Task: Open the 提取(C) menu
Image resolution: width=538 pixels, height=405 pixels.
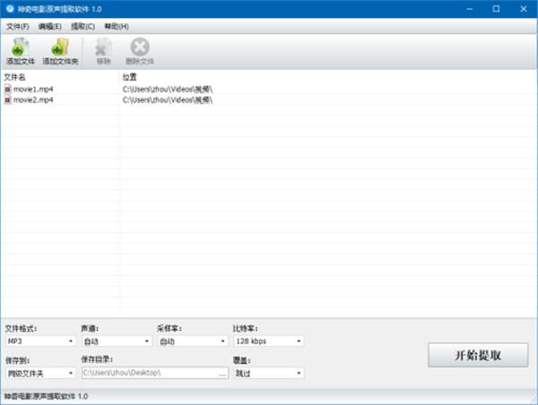Action: (x=82, y=26)
